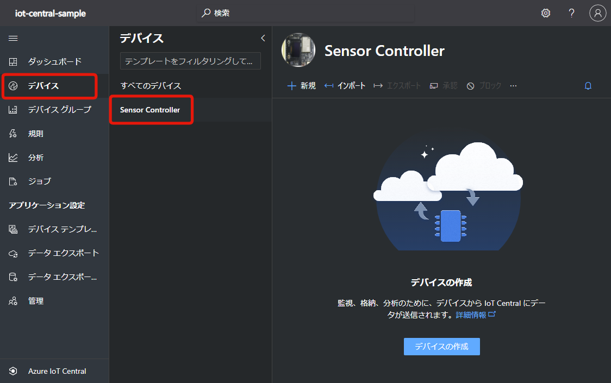
Task: Click アプリケーション設定 section heading
Action: [47, 205]
